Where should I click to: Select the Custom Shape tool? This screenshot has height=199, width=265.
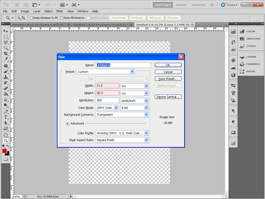(x=6, y=128)
